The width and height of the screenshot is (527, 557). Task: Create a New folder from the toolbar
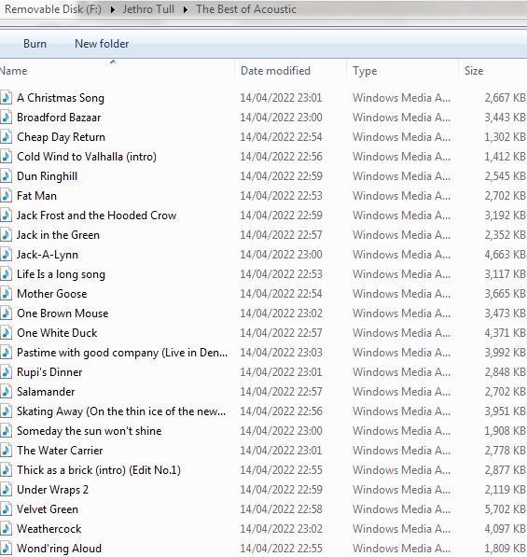tap(102, 44)
